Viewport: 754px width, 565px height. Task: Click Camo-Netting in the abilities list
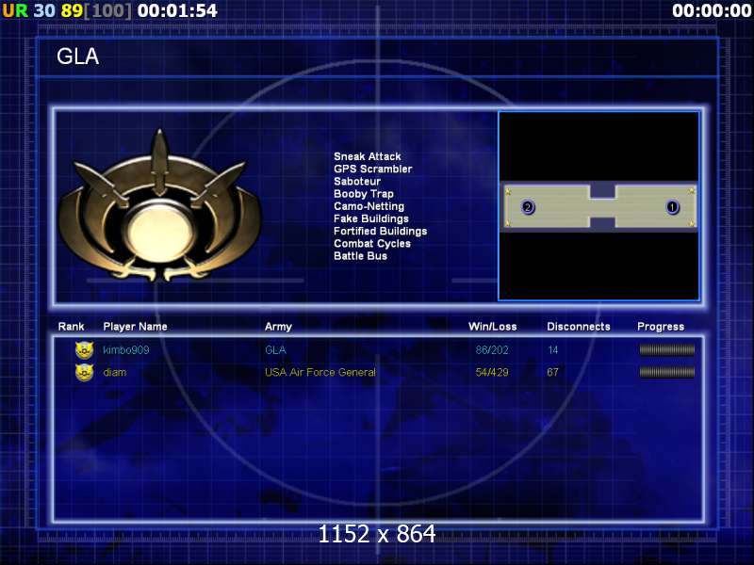click(369, 206)
